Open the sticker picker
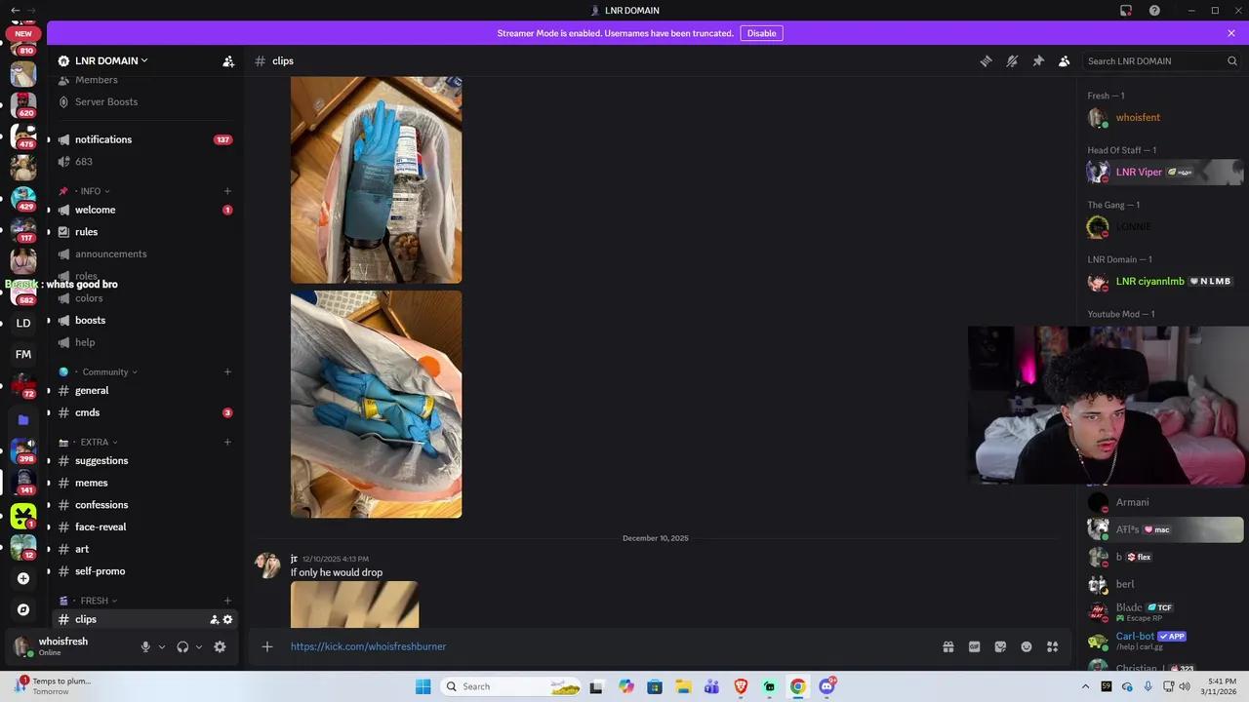The height and width of the screenshot is (702, 1249). 1000,646
